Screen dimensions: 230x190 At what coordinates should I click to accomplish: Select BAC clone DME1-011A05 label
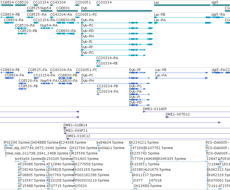click(155, 109)
